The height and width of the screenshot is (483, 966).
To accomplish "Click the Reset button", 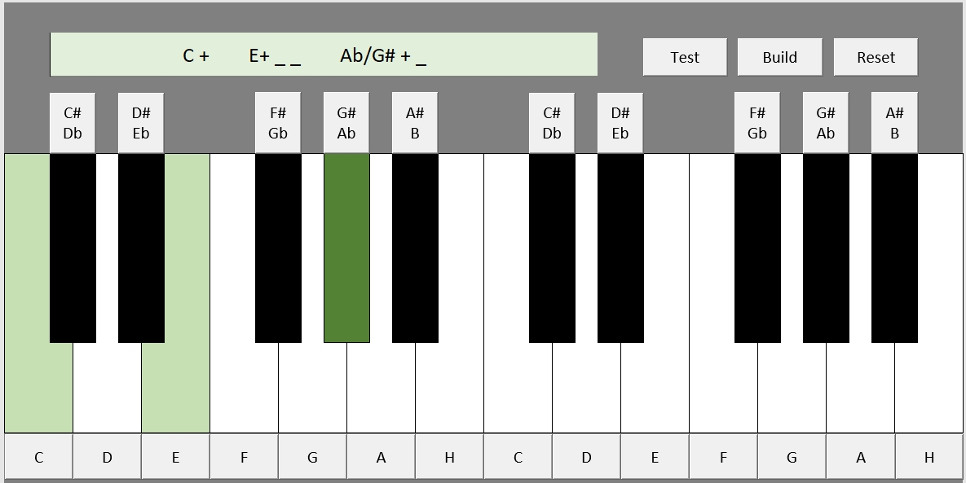I will (876, 57).
